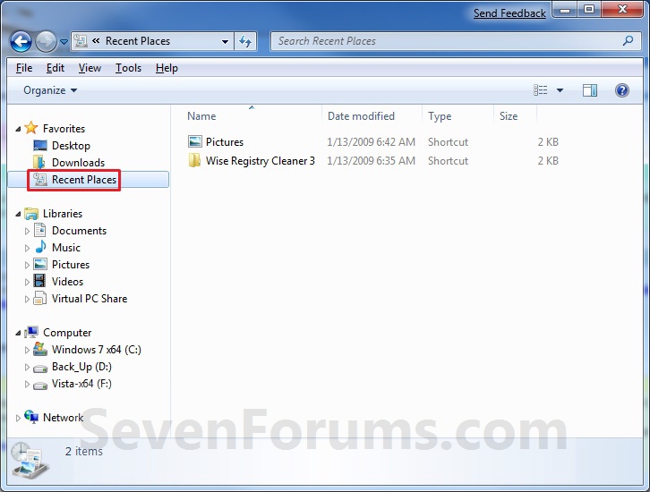The width and height of the screenshot is (650, 492).
Task: Expand the Documents library
Action: tap(27, 231)
